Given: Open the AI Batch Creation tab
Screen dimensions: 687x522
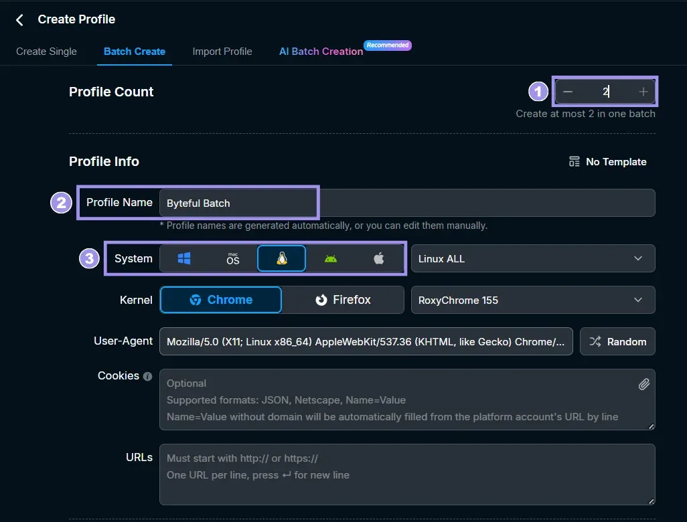Looking at the screenshot, I should pyautogui.click(x=321, y=52).
